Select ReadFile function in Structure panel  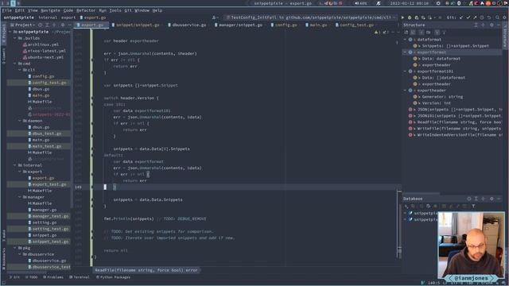tap(456, 122)
